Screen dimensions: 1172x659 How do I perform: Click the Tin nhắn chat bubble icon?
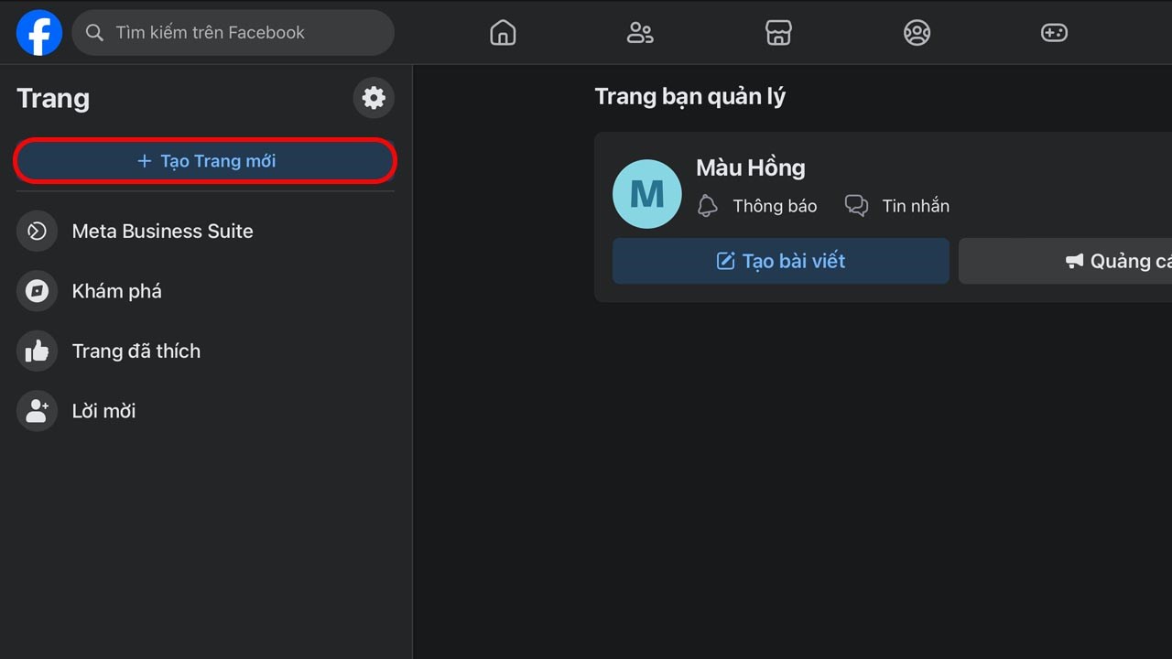point(856,206)
